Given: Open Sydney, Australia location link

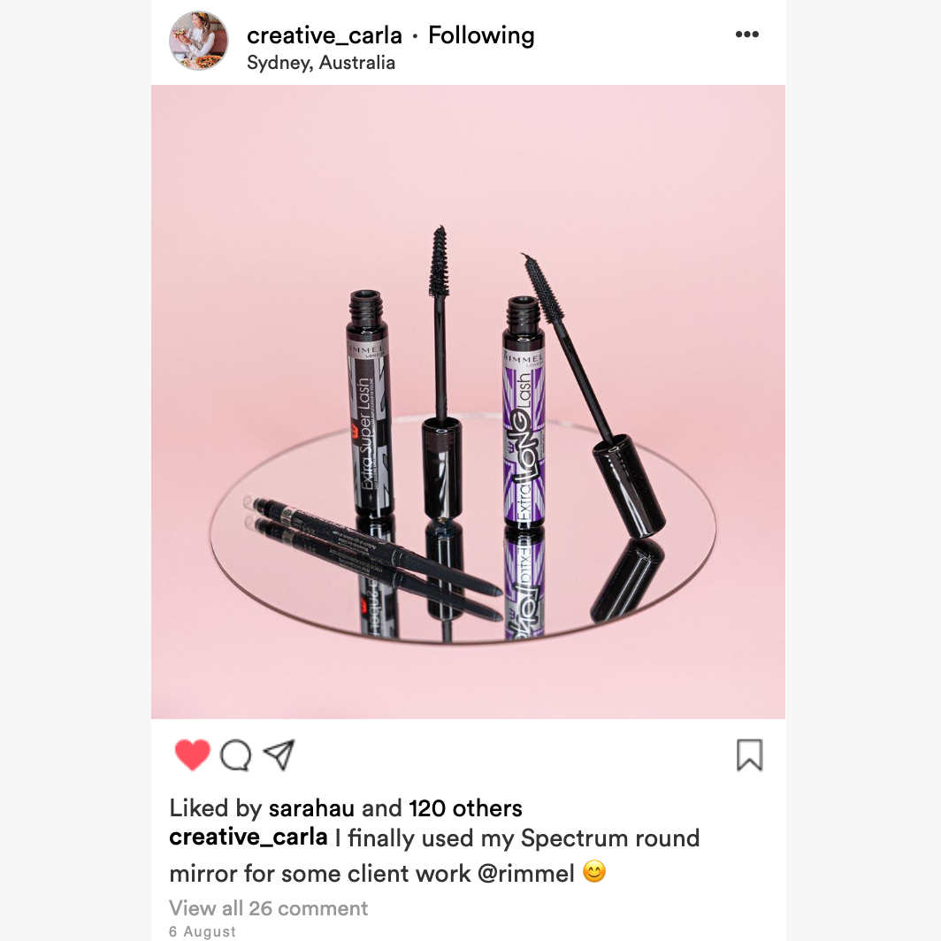Looking at the screenshot, I should (321, 63).
